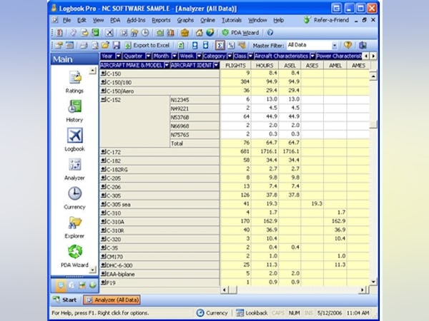
Task: Open the Quarter field dropdown
Action: (148, 56)
